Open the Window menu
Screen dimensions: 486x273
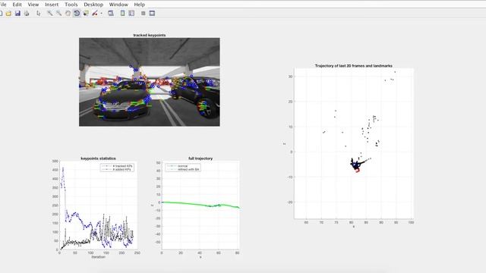click(x=118, y=5)
